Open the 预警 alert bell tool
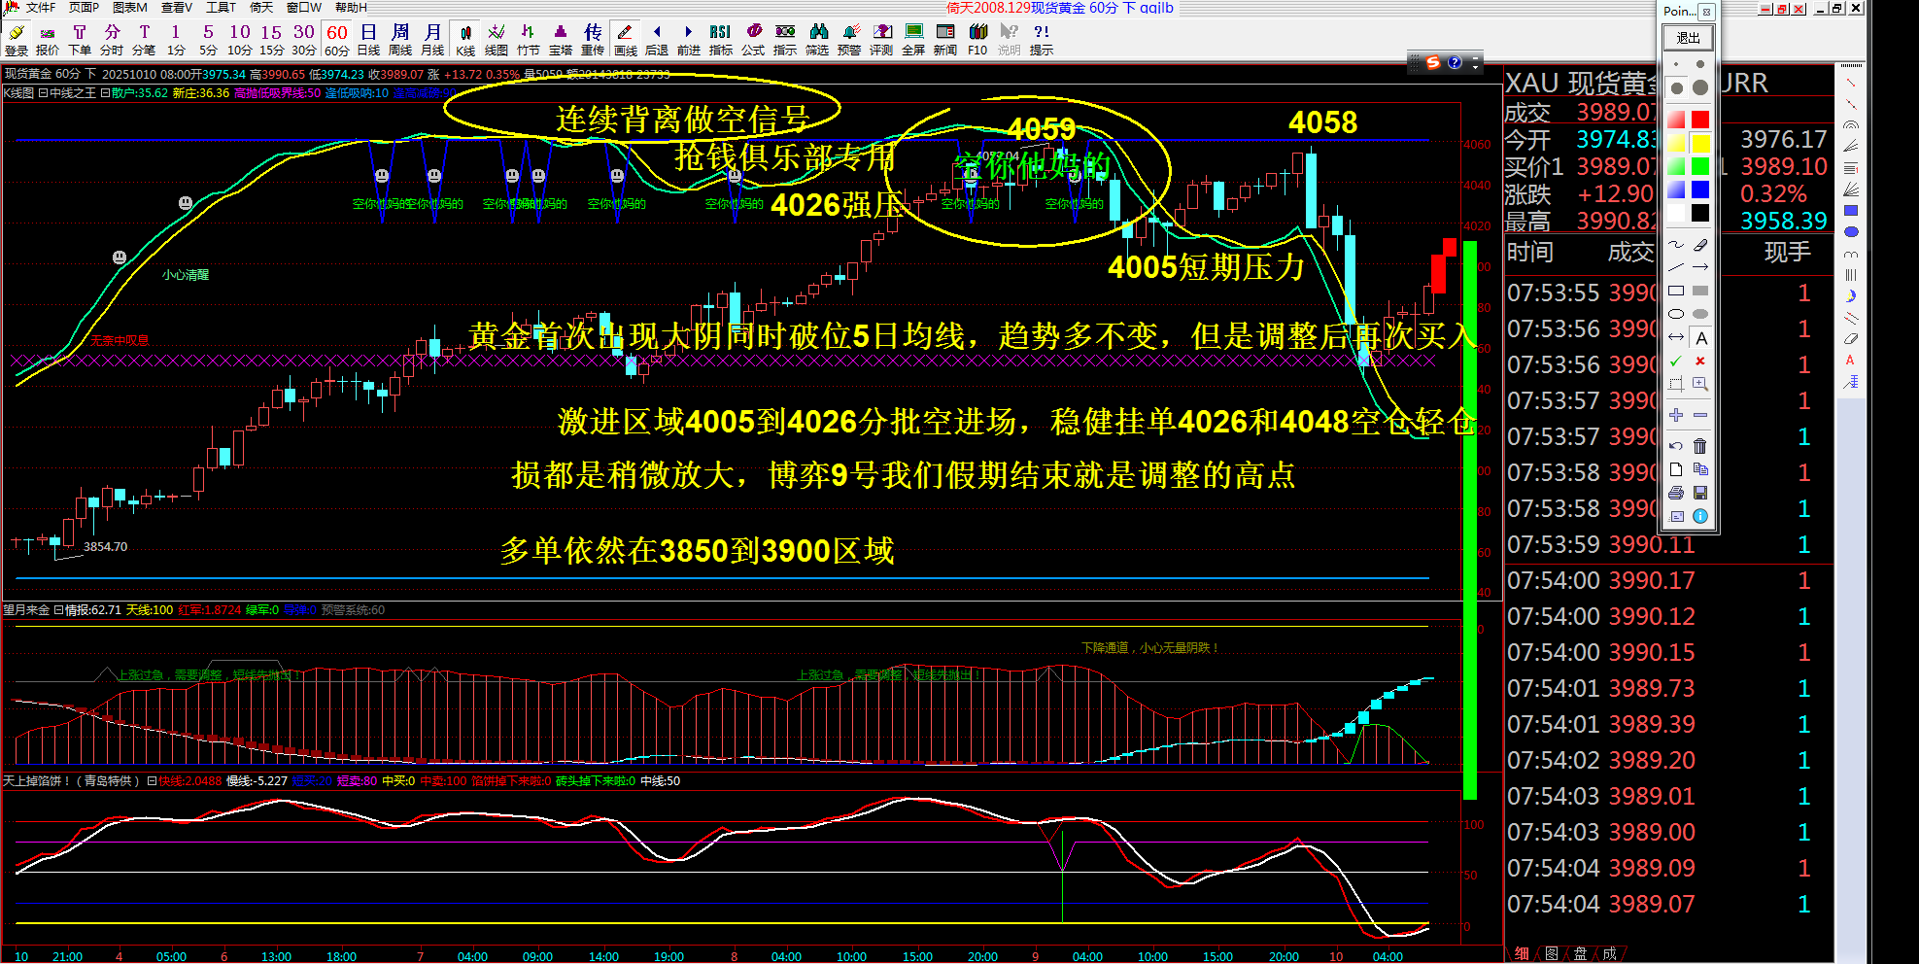This screenshot has height=964, width=1919. click(849, 39)
